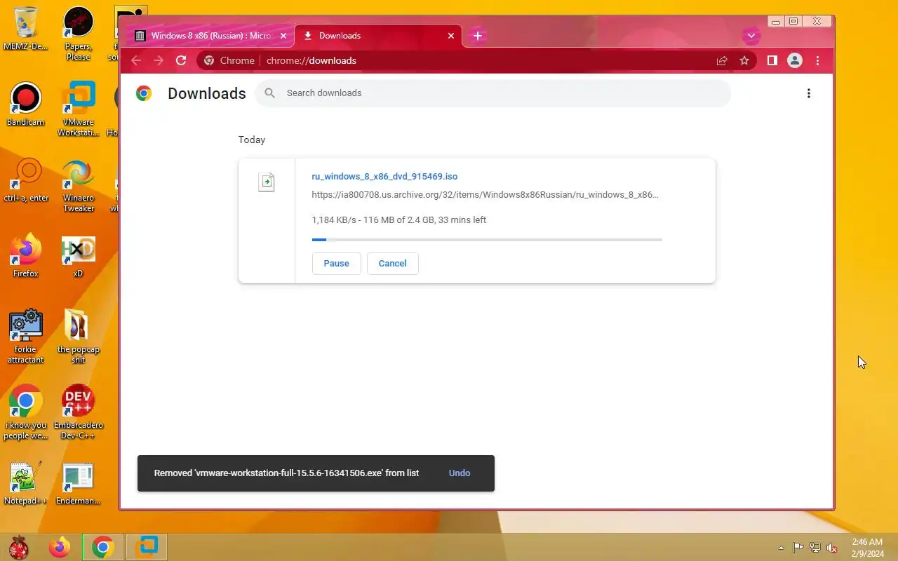
Task: Open the Enderman desktop shortcut
Action: [78, 482]
